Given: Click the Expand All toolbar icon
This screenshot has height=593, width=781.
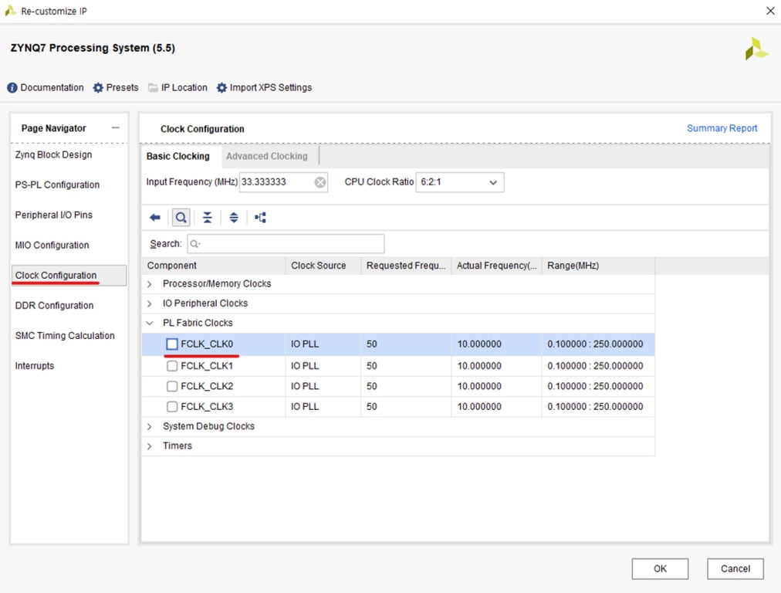Looking at the screenshot, I should (x=234, y=218).
